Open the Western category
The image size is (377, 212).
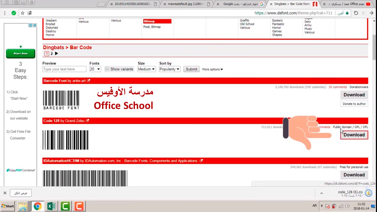[51, 21]
